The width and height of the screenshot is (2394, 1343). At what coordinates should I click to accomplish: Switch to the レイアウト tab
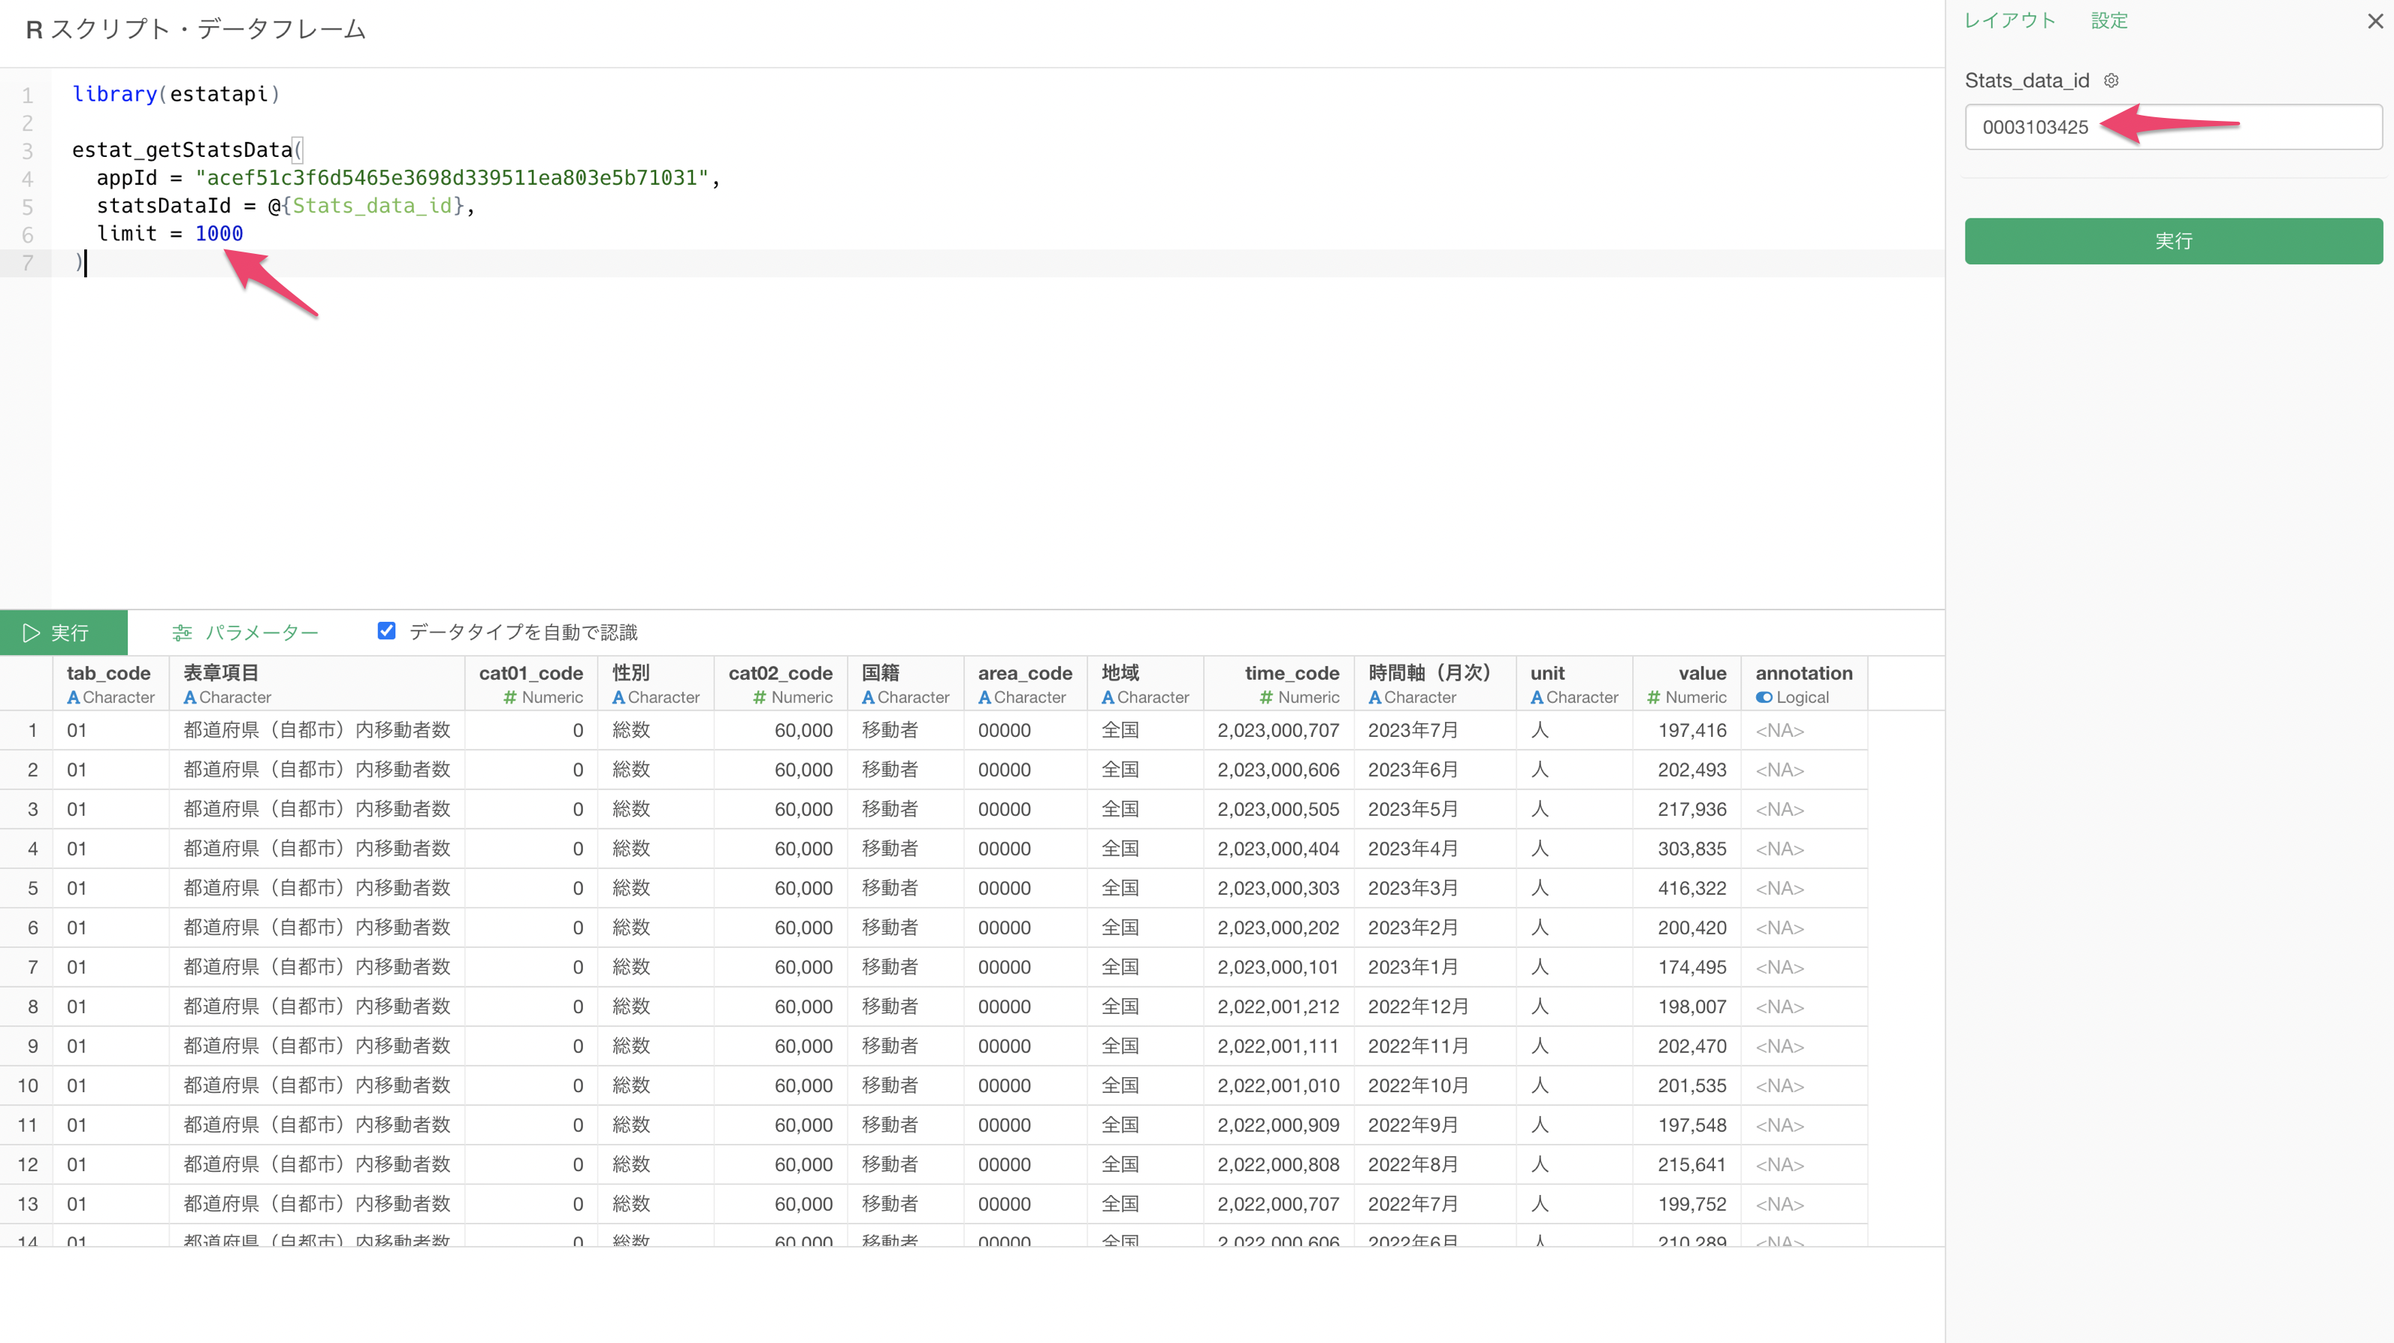(2009, 20)
